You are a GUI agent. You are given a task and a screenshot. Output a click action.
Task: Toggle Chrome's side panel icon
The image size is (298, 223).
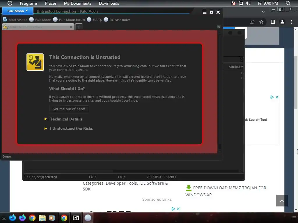pyautogui.click(x=273, y=22)
